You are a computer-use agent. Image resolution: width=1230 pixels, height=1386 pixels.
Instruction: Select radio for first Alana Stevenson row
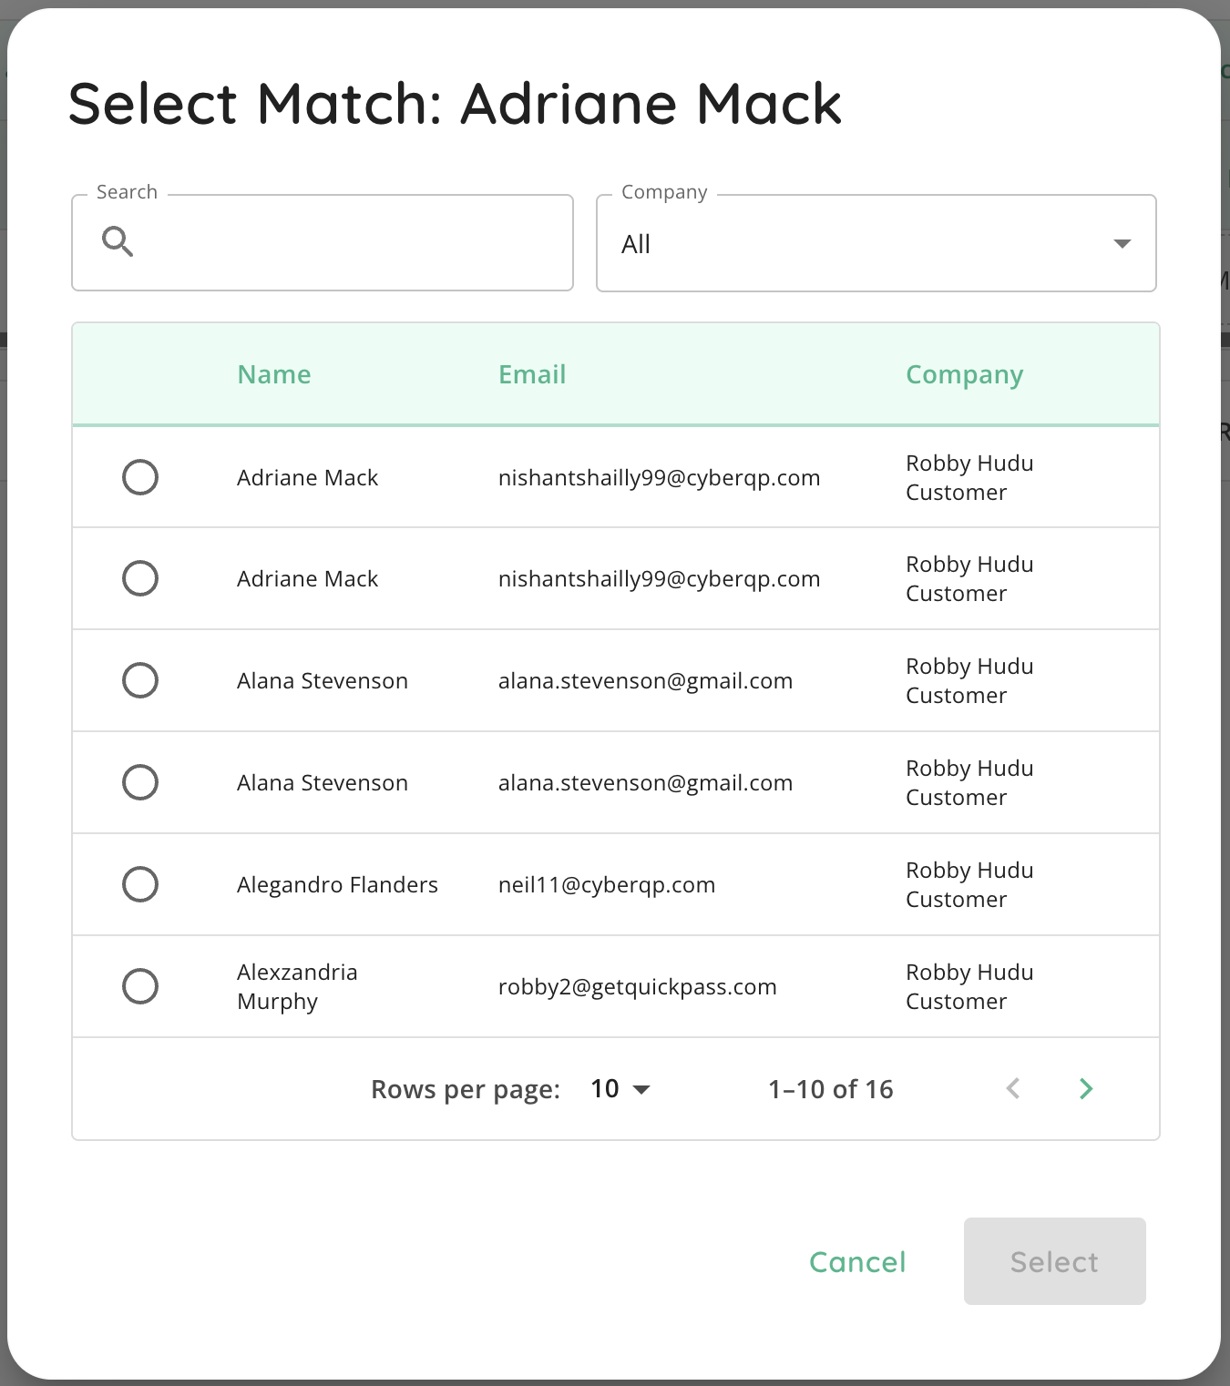(x=140, y=680)
